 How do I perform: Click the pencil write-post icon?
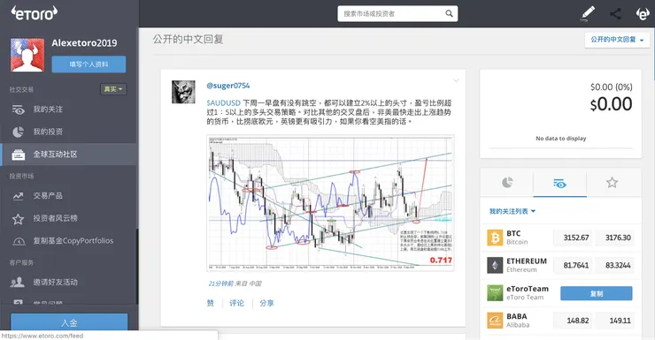pos(588,13)
